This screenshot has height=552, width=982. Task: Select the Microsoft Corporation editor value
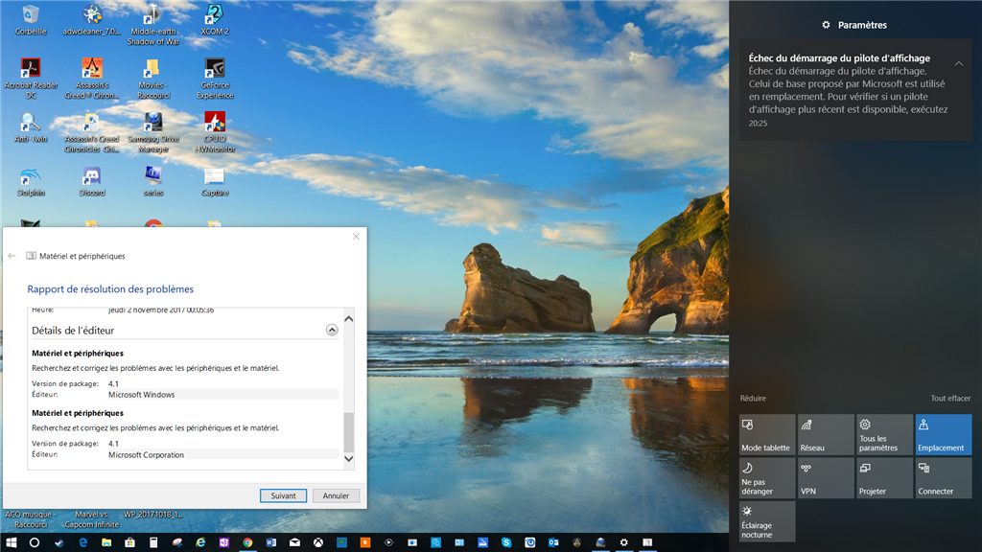[146, 455]
